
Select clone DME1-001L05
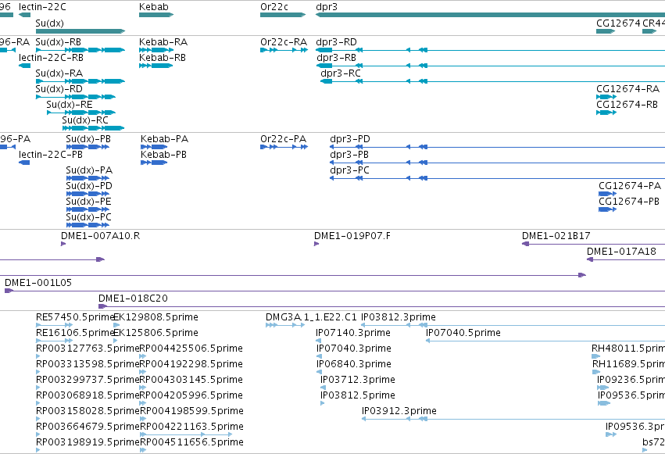(334, 291)
